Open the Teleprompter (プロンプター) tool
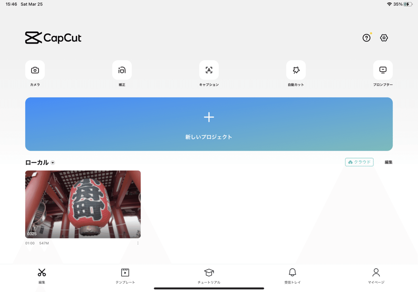Image resolution: width=418 pixels, height=292 pixels. tap(383, 70)
